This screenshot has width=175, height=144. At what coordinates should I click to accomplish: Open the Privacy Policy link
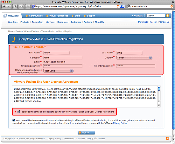click(x=120, y=123)
